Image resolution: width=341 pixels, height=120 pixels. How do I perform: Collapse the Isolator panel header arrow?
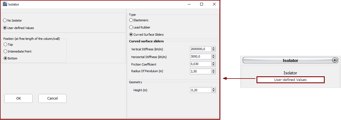334,60
